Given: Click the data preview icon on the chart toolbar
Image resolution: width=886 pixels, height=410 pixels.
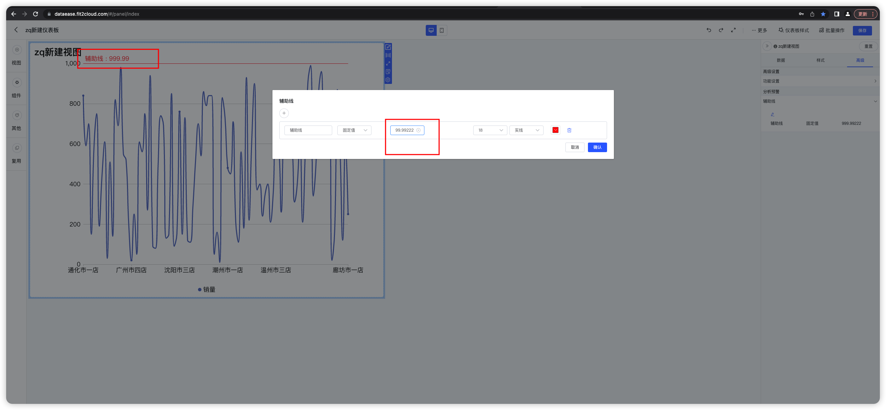Looking at the screenshot, I should [388, 72].
